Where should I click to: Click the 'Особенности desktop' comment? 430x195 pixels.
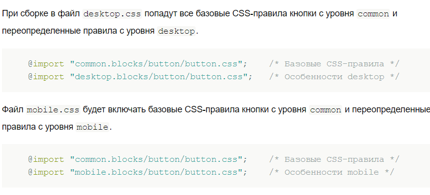pos(334,77)
